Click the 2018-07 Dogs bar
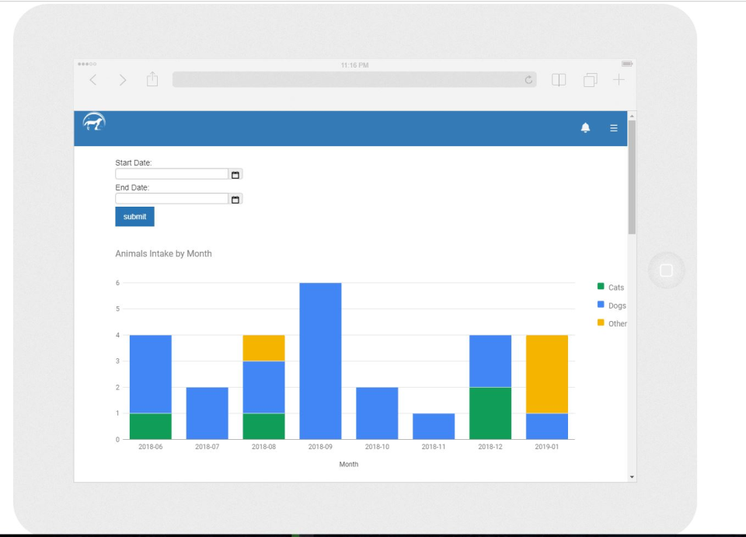Image resolution: width=746 pixels, height=537 pixels. click(207, 413)
